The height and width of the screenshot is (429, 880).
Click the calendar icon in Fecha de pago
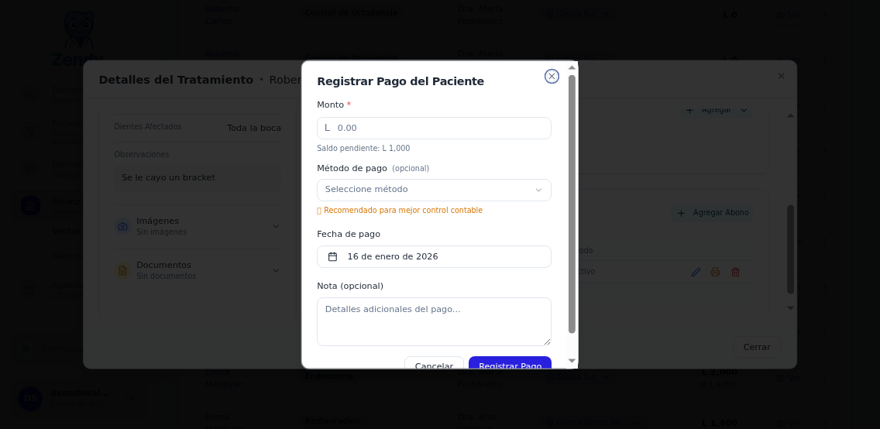pos(333,256)
